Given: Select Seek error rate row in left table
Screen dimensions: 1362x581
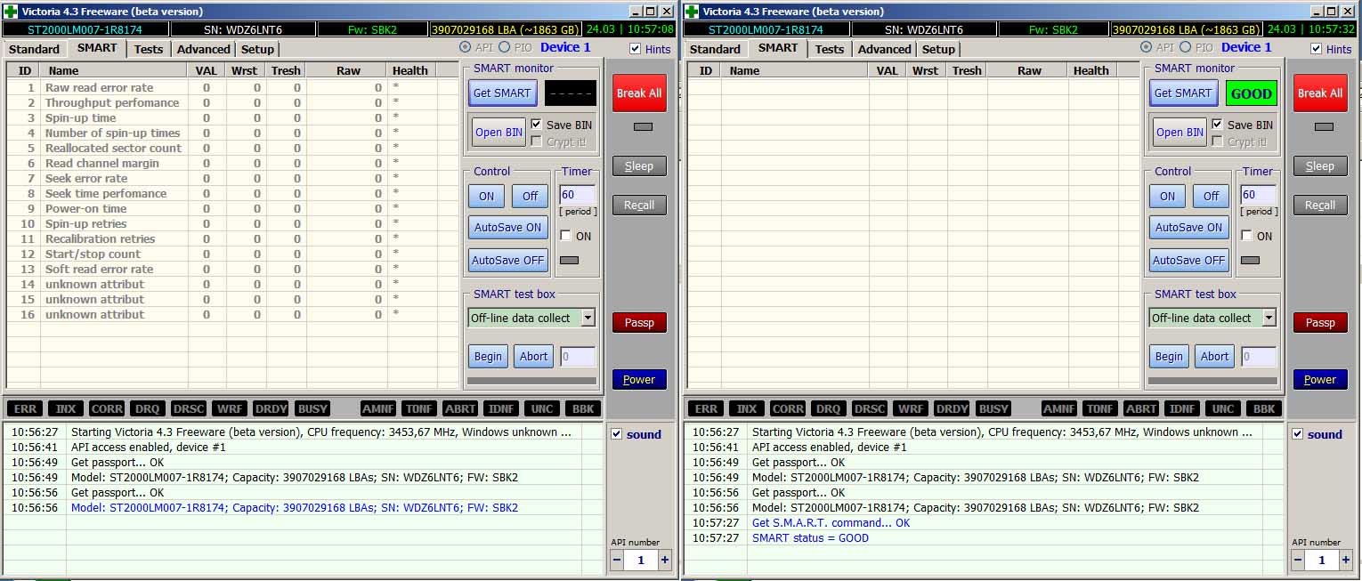Looking at the screenshot, I should [x=233, y=178].
